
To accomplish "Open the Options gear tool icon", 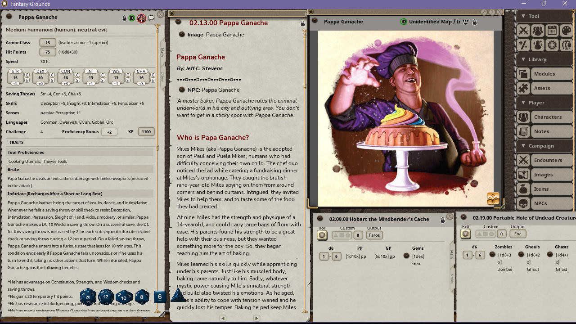I will click(x=552, y=45).
